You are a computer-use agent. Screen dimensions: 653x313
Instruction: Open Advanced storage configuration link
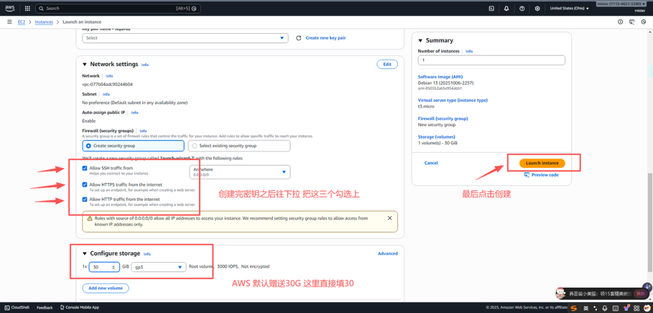[388, 254]
